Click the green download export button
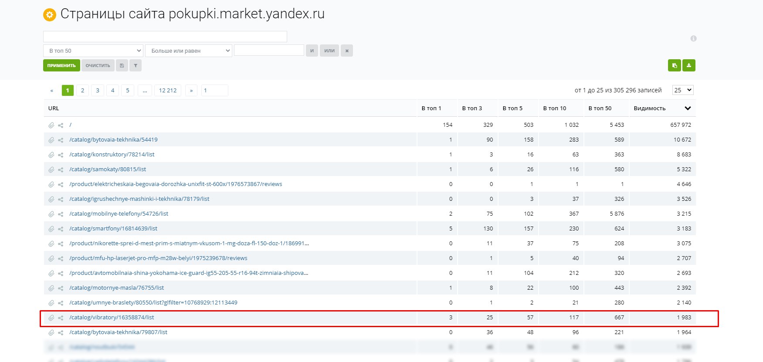 point(689,65)
